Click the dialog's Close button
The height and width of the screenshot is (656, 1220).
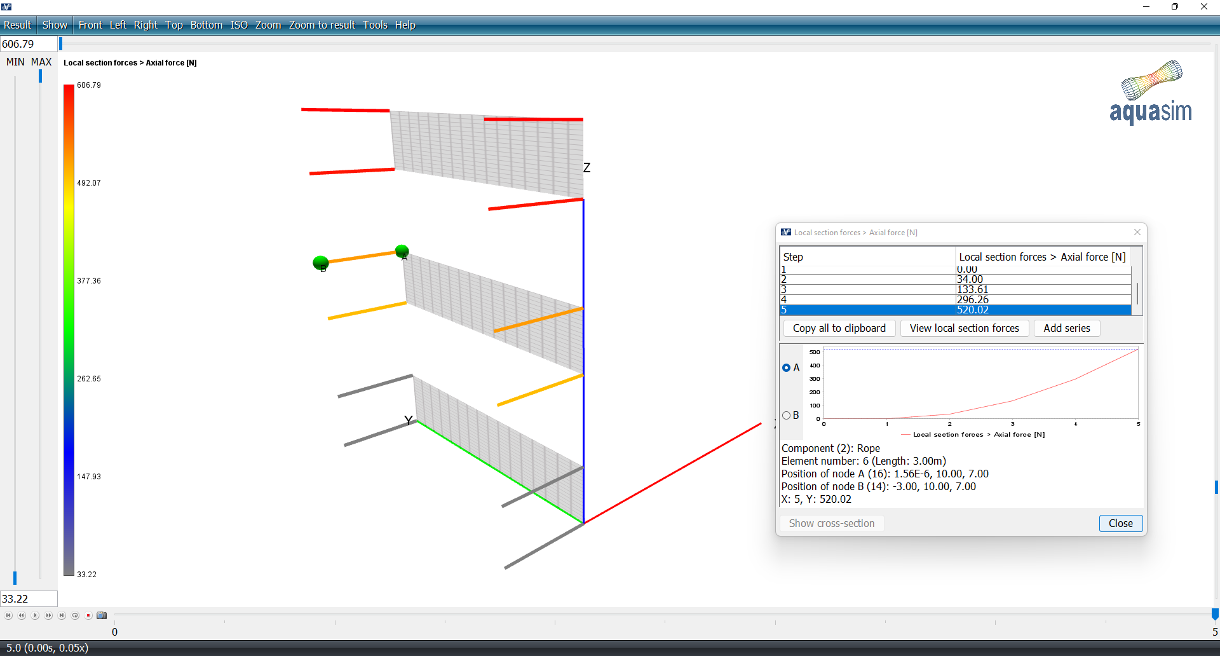[x=1121, y=523]
